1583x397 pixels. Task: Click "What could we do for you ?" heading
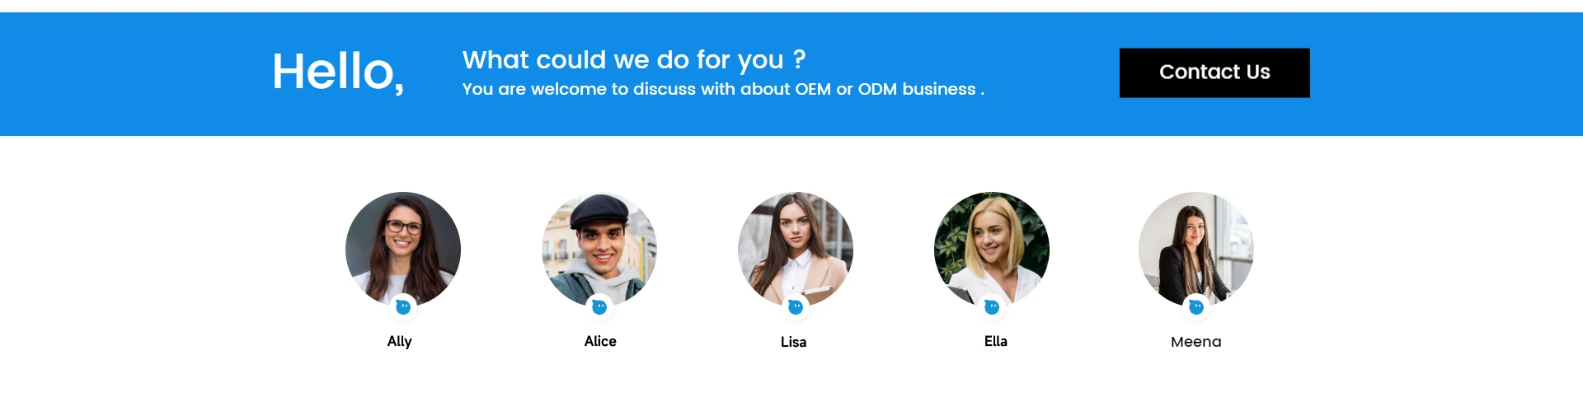(x=633, y=59)
